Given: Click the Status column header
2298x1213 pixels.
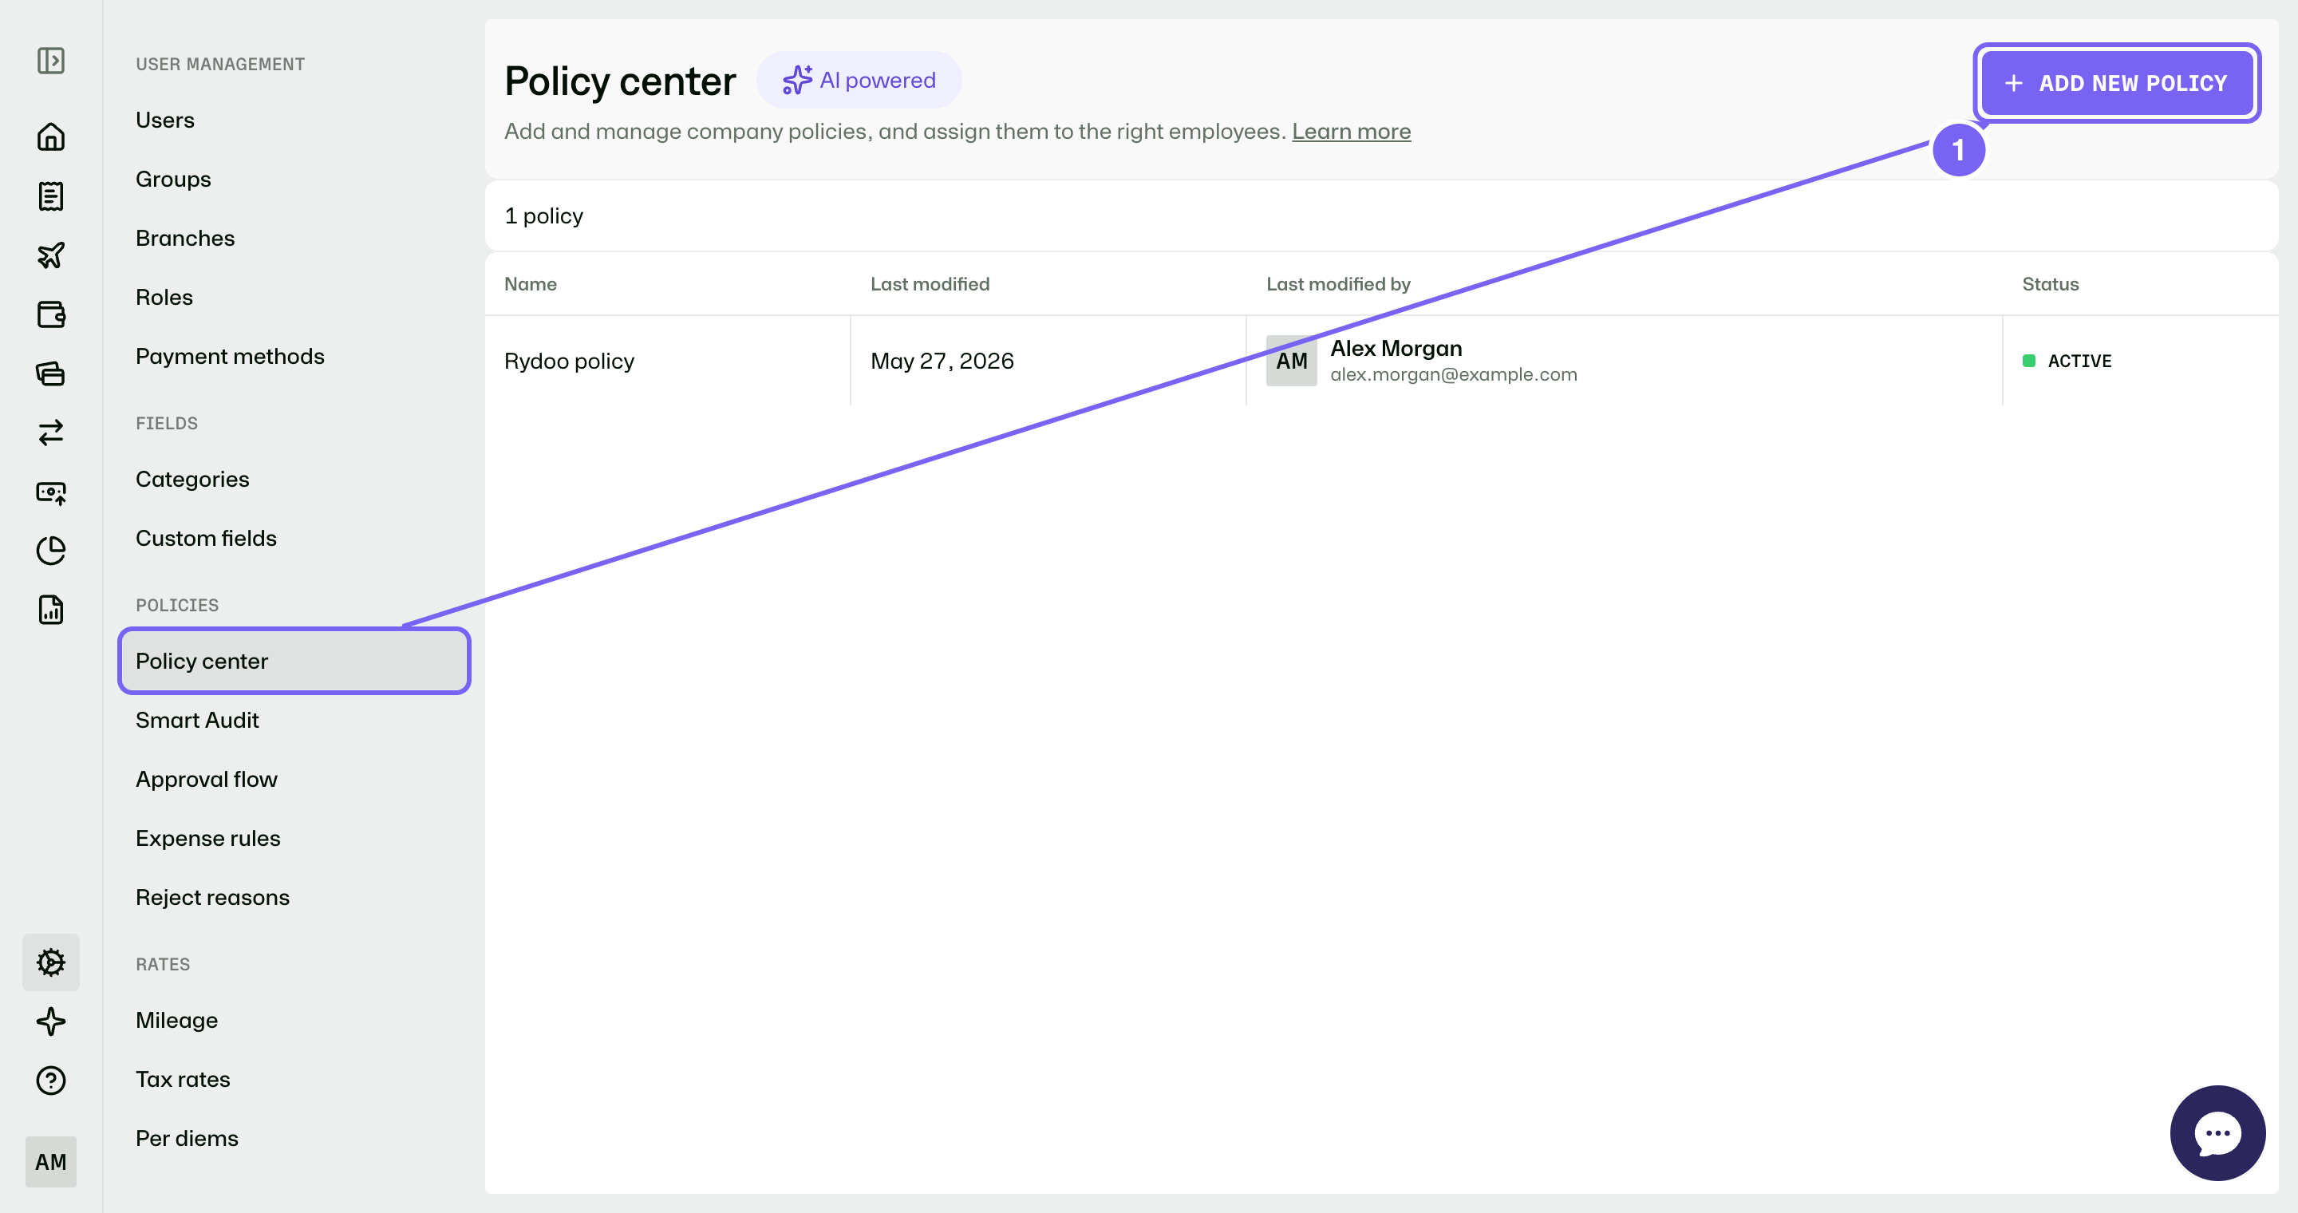Looking at the screenshot, I should (x=2050, y=283).
